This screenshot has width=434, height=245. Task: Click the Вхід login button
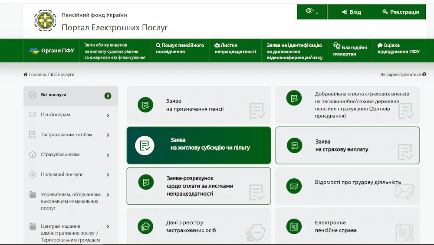point(352,12)
